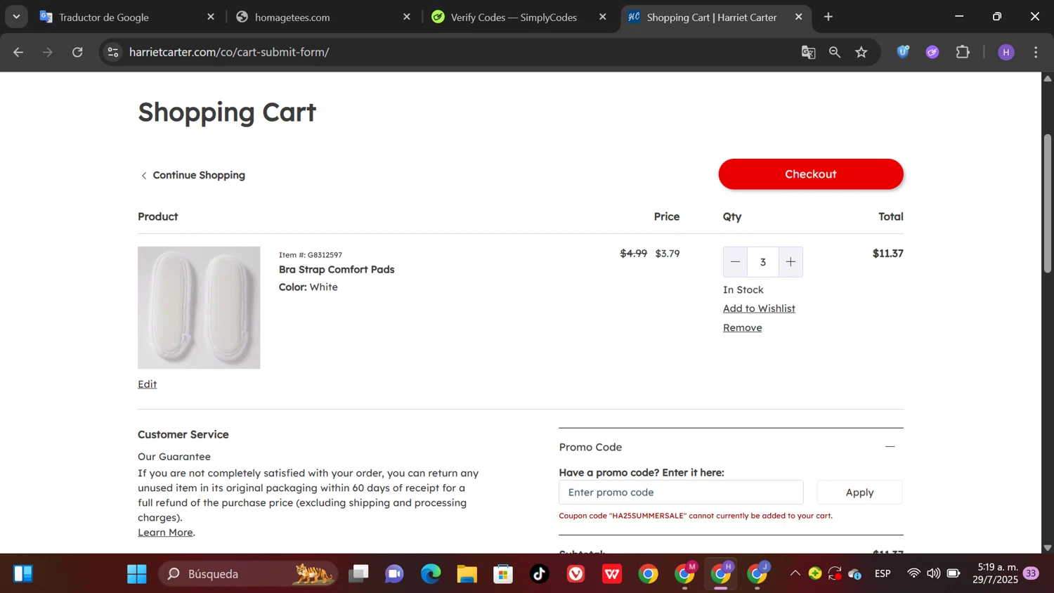Click the Búsqueda taskbar search box
Image resolution: width=1054 pixels, height=593 pixels.
[248, 574]
